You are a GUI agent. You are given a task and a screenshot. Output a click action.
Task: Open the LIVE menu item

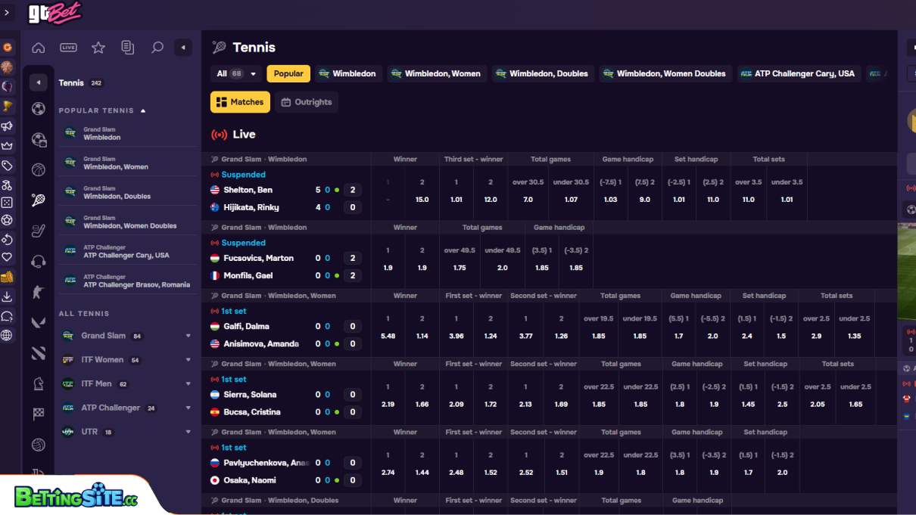[x=68, y=47]
